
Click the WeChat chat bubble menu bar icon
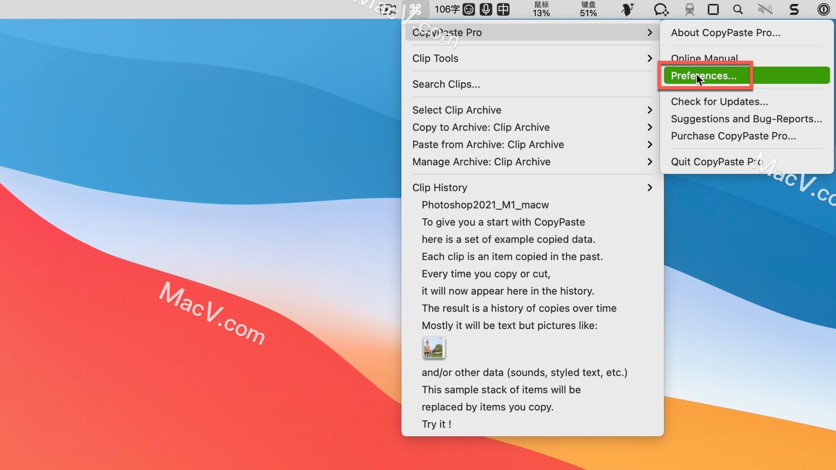[x=661, y=9]
